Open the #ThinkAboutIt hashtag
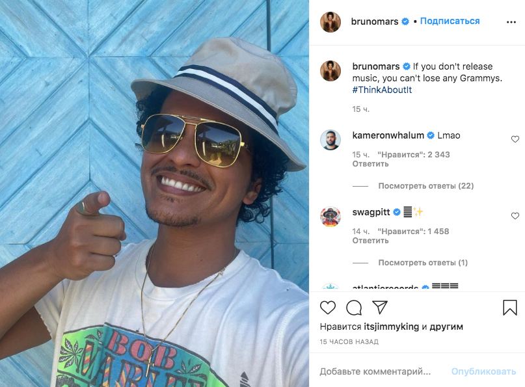Screen dimensions: 525x387 [x=382, y=90]
